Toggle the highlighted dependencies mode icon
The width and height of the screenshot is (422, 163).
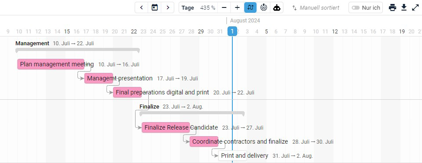tap(250, 7)
